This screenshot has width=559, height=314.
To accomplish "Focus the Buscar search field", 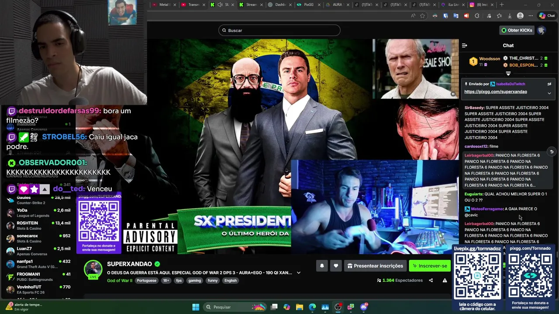I will [279, 30].
